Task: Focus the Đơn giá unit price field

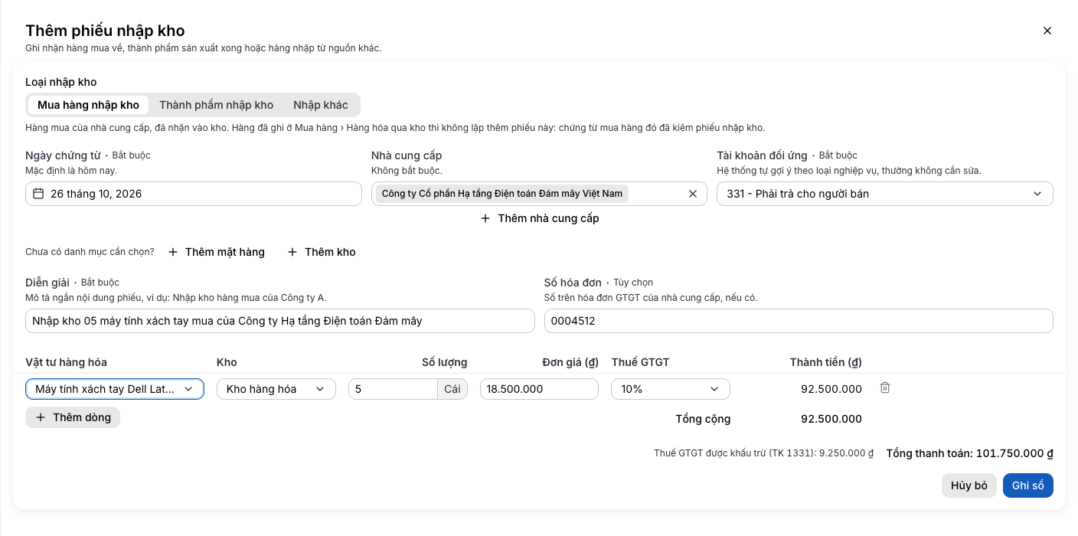Action: coord(539,389)
